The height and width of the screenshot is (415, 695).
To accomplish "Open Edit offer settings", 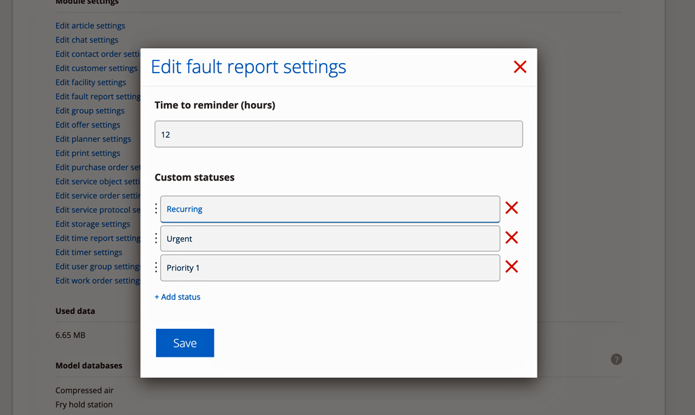I will click(88, 125).
